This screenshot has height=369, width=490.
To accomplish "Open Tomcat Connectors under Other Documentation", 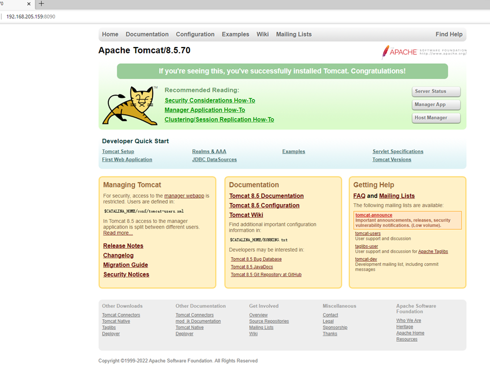I will pos(195,315).
